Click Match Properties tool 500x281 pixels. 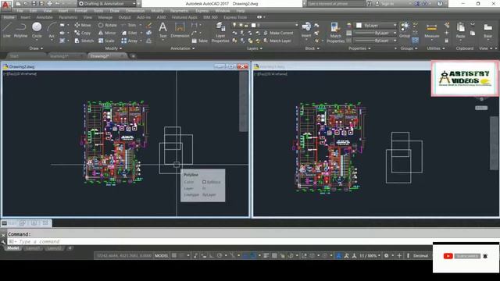click(x=335, y=32)
